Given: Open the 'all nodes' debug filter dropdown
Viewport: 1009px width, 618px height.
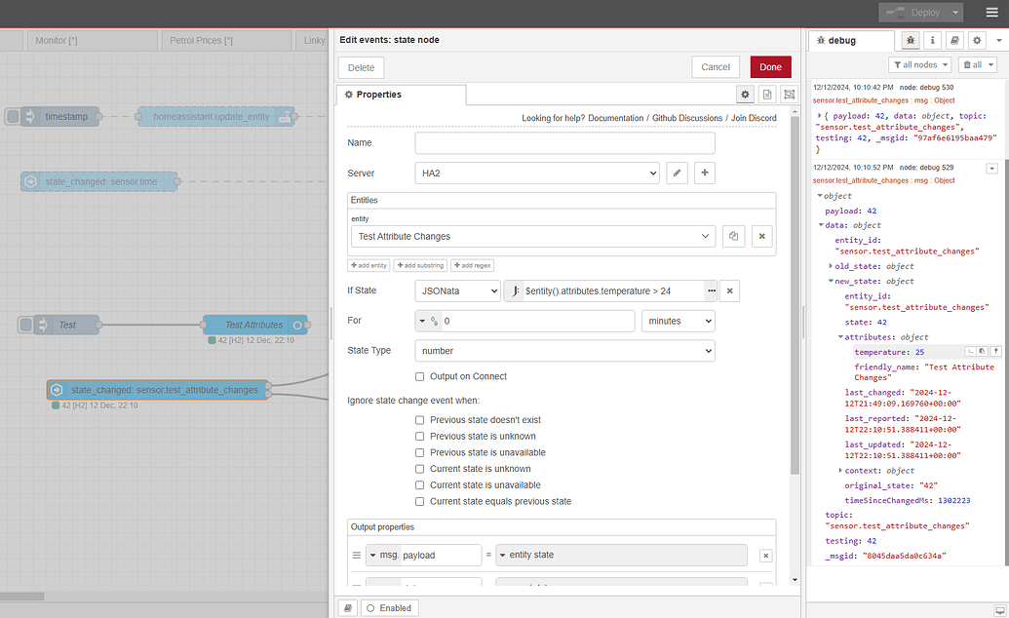Looking at the screenshot, I should point(920,64).
